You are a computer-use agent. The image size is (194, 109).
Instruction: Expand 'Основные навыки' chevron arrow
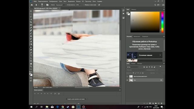[x=160, y=55]
